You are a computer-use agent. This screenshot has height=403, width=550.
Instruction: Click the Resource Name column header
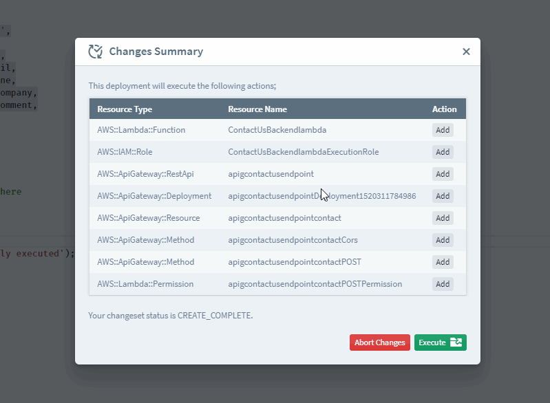click(x=257, y=109)
